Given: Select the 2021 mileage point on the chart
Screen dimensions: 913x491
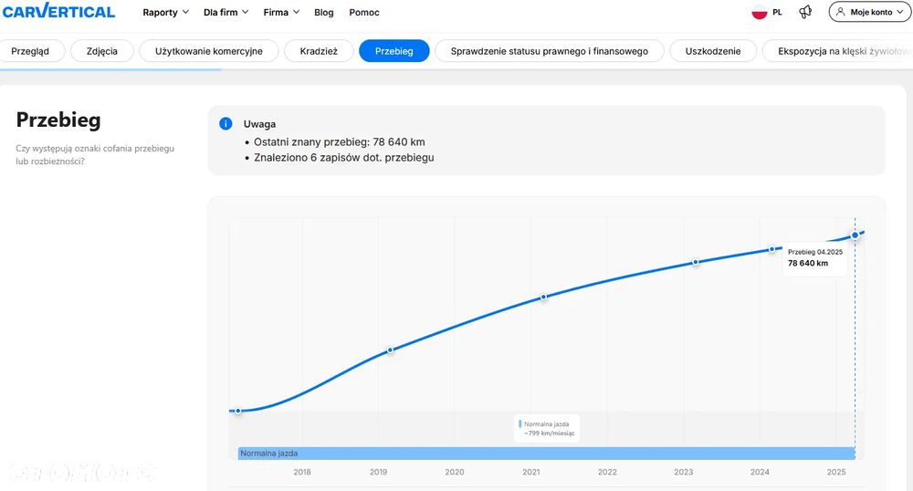Looking at the screenshot, I should (543, 297).
